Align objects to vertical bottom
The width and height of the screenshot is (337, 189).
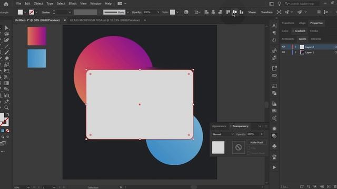click(x=242, y=12)
